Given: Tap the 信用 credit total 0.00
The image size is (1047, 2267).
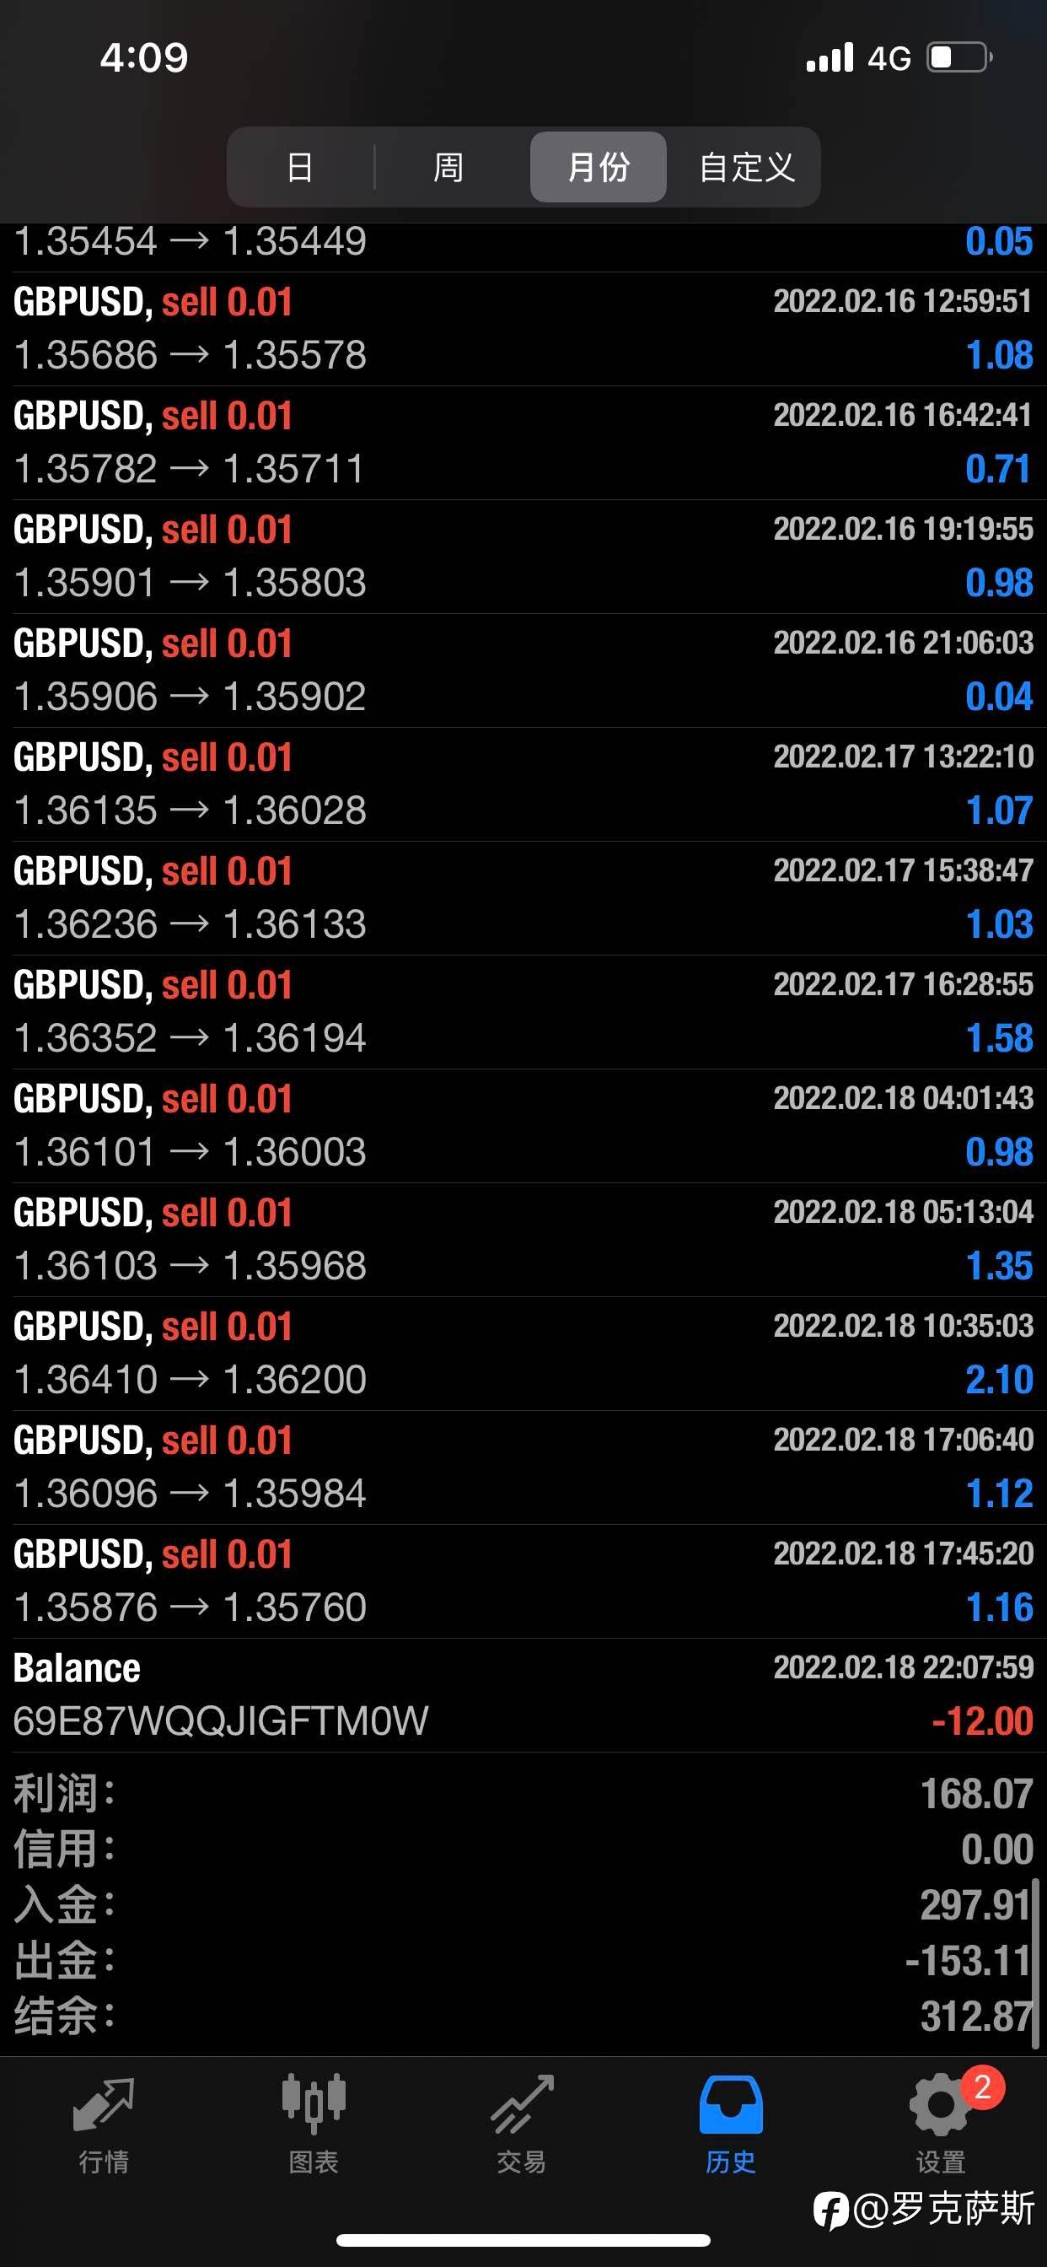Looking at the screenshot, I should [997, 1849].
